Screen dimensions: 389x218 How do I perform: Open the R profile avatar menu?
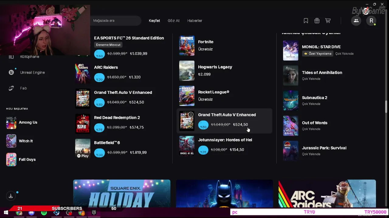click(371, 21)
